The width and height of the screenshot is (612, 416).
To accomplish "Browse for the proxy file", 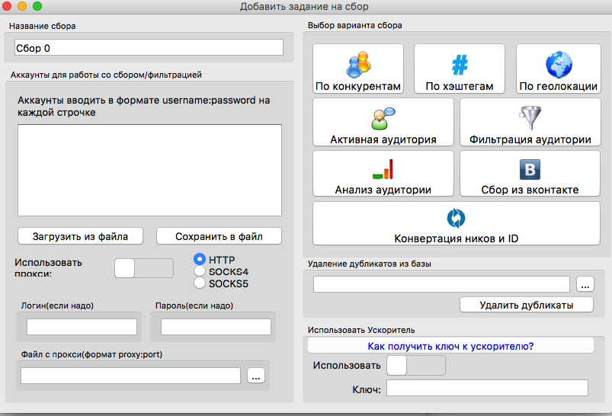I will coord(255,376).
